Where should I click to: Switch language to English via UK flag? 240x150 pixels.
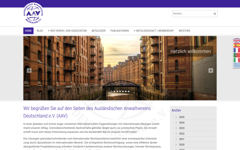(x=237, y=40)
